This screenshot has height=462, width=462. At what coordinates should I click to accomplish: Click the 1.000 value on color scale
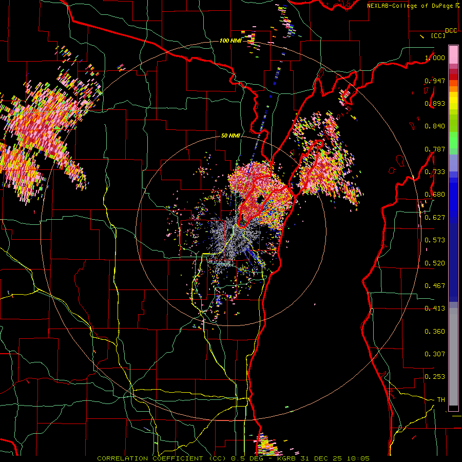click(x=435, y=57)
